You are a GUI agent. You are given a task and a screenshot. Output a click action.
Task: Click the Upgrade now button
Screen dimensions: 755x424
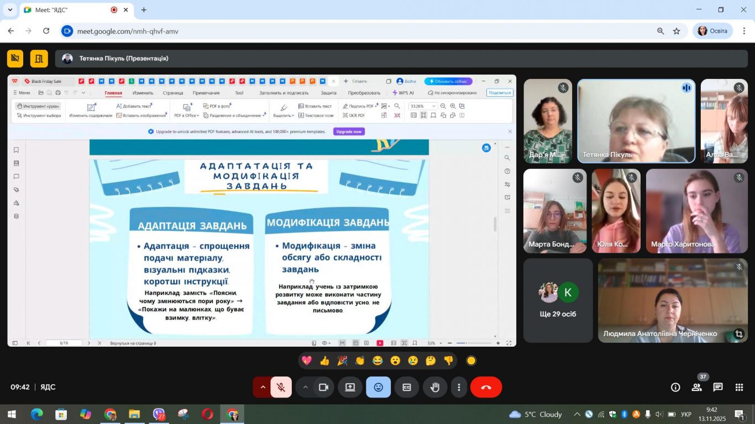[349, 131]
